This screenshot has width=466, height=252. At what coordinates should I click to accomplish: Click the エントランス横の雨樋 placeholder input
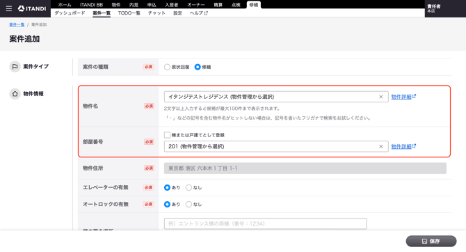click(x=266, y=223)
